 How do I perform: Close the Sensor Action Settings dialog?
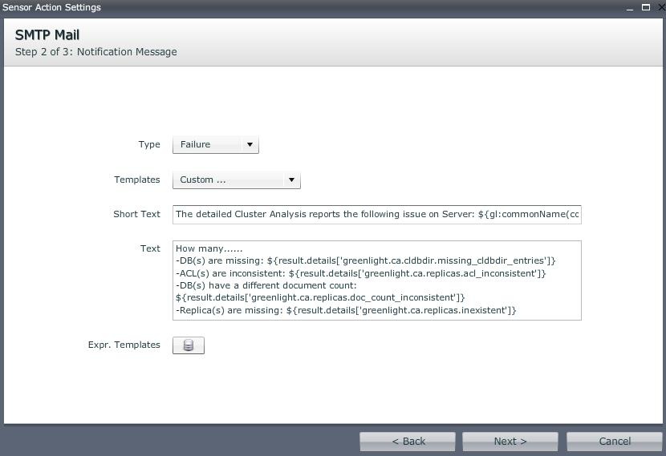coord(660,7)
